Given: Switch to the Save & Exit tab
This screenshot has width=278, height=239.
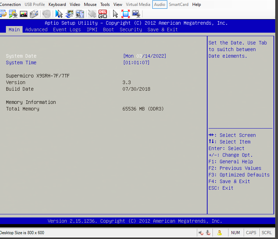Looking at the screenshot, I should pyautogui.click(x=162, y=30).
